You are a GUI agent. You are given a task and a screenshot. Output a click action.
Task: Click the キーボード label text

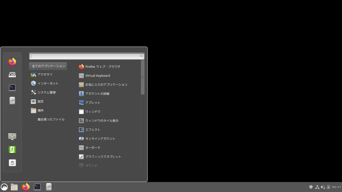(93, 148)
